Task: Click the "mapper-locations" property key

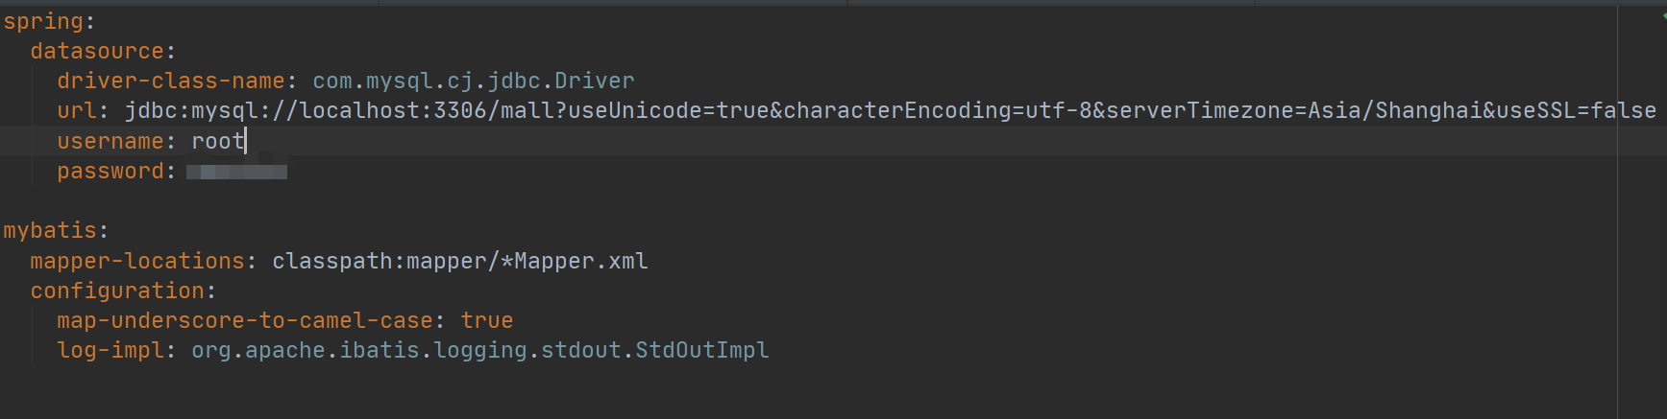Action: 136,261
